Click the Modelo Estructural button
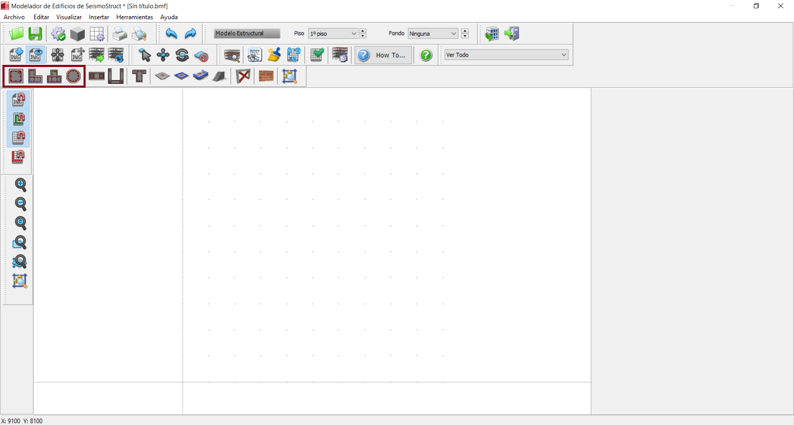Image resolution: width=794 pixels, height=425 pixels. (x=246, y=33)
